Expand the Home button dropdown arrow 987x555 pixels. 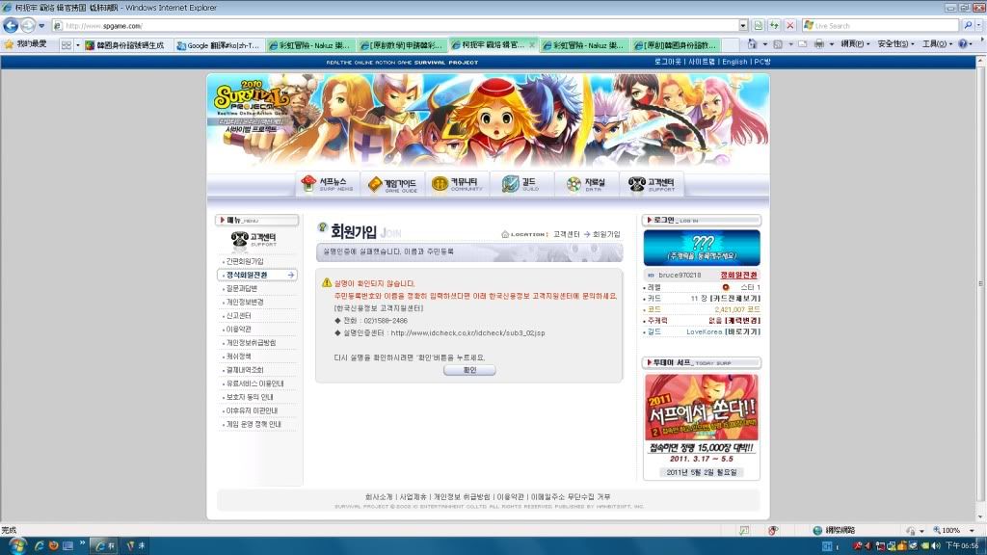pos(764,44)
